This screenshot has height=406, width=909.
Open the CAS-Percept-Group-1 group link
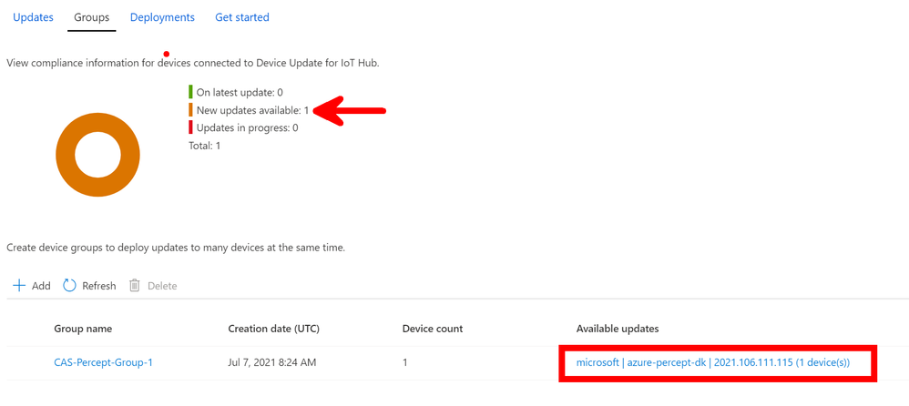[x=103, y=362]
